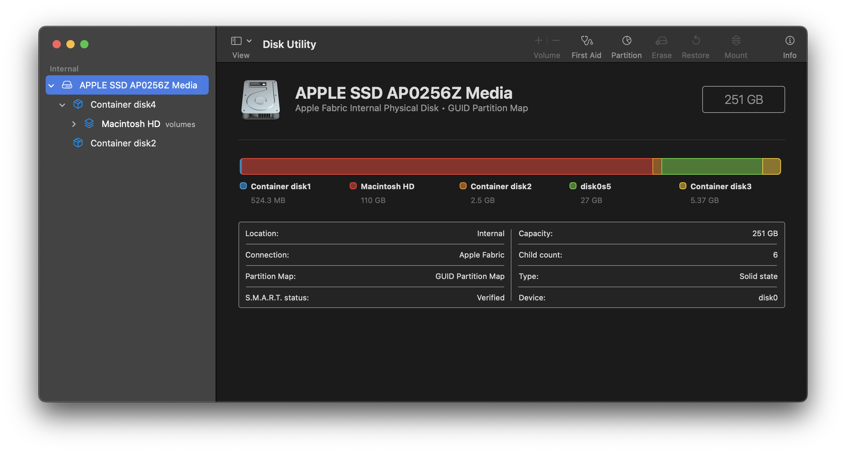Open the Partition pie chart tool
The image size is (846, 453).
point(626,41)
